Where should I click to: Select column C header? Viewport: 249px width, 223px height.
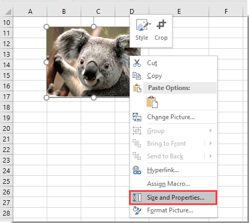[98, 12]
